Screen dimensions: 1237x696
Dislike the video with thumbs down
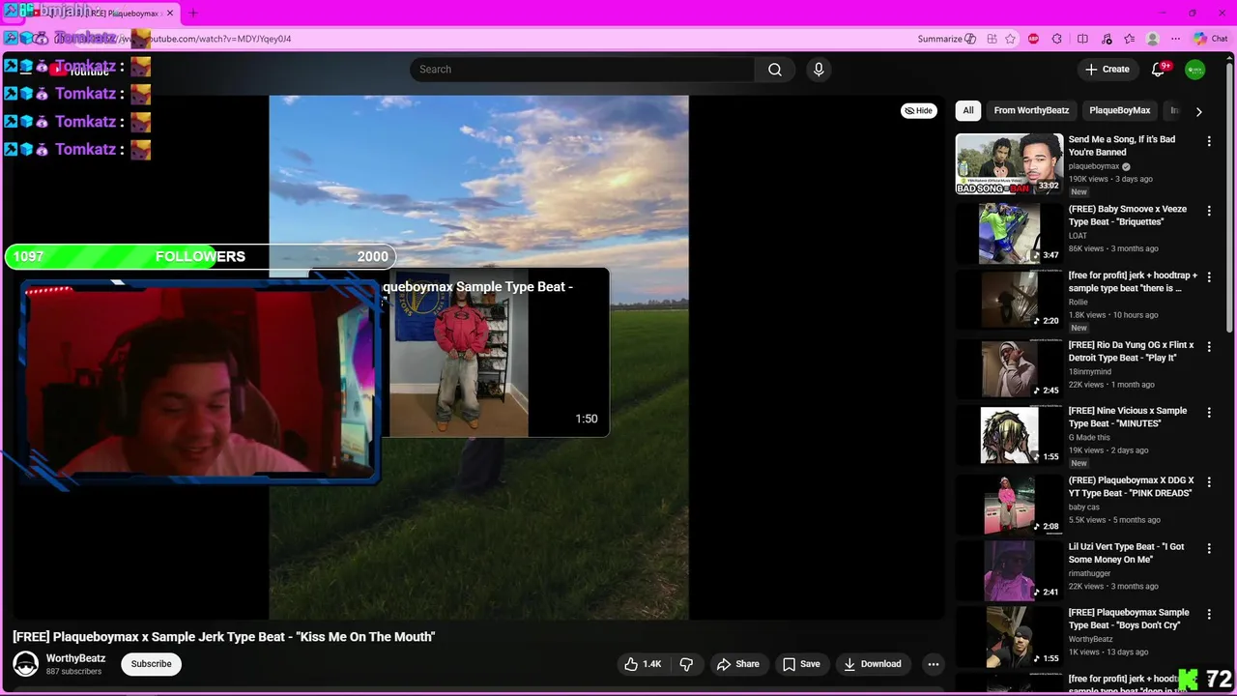pyautogui.click(x=687, y=664)
